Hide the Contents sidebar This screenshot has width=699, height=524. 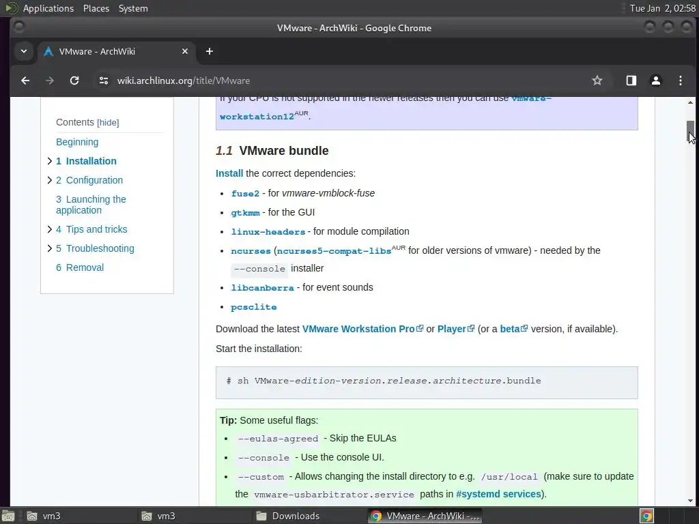tap(108, 123)
